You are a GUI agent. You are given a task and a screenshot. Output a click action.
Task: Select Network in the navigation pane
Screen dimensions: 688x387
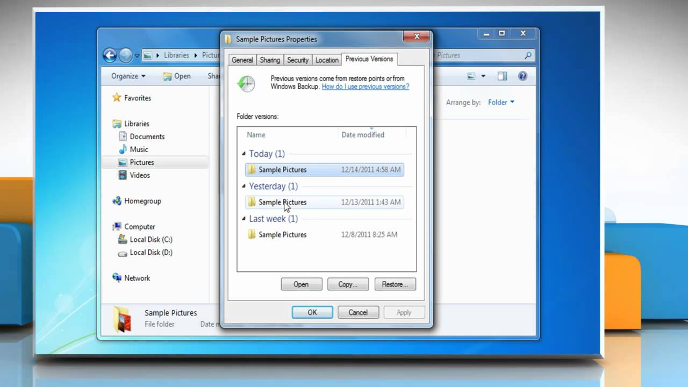coord(137,278)
